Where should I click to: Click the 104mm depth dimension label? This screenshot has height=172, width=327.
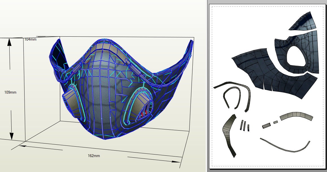(30, 40)
